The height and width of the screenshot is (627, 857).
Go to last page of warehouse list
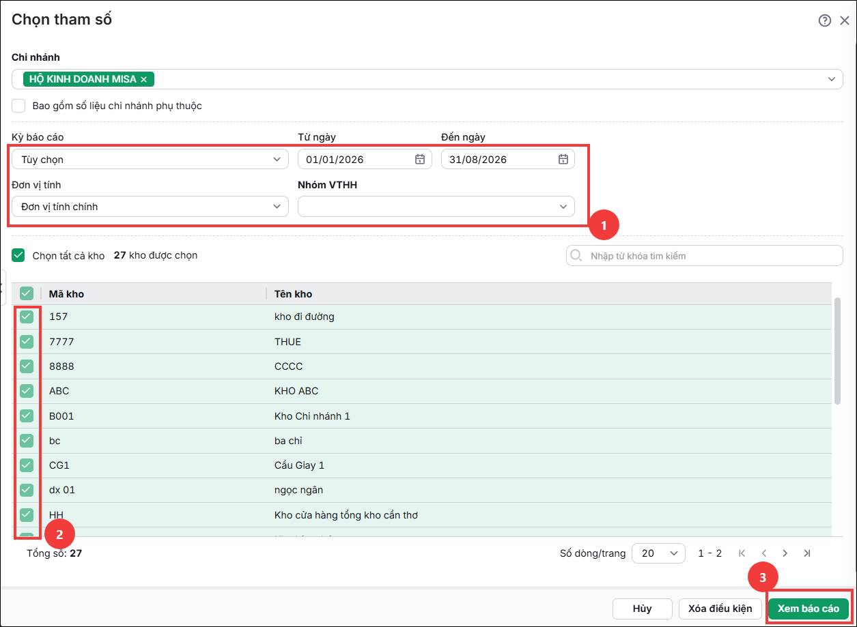(x=807, y=553)
